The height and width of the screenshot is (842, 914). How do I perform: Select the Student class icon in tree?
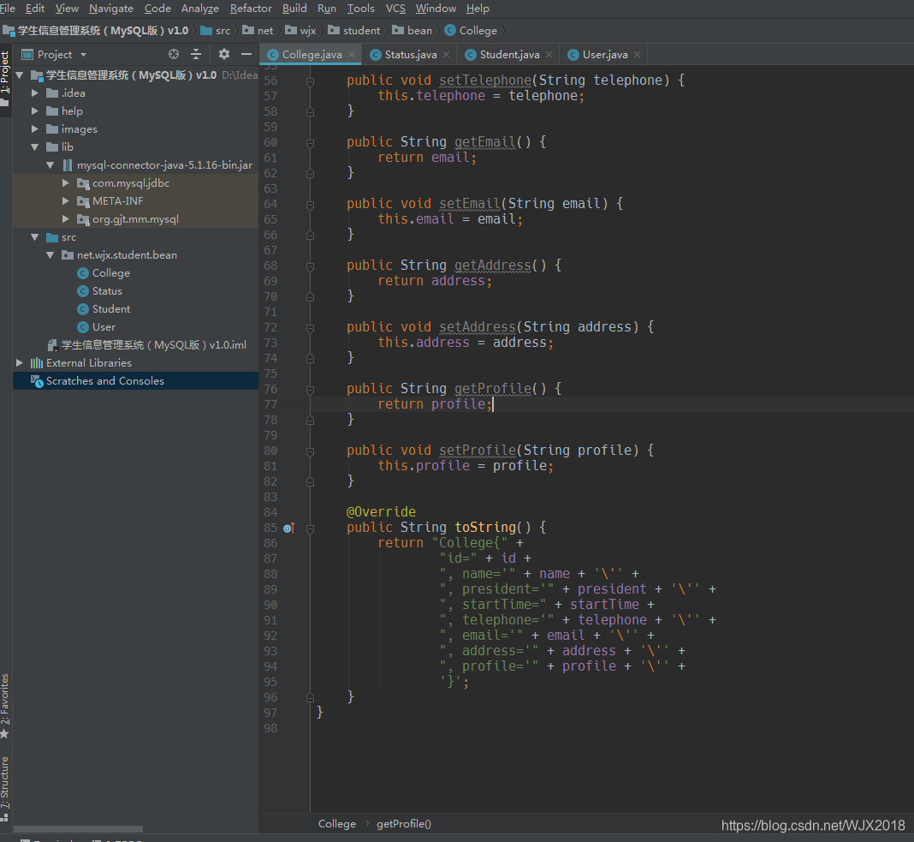coord(83,309)
